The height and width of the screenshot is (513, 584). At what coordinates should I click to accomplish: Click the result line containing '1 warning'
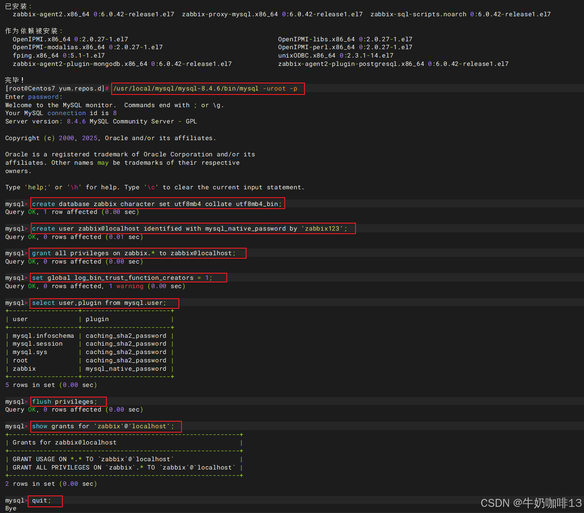pyautogui.click(x=95, y=286)
